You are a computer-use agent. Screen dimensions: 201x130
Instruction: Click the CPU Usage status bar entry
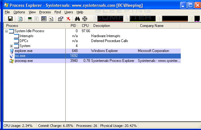pyautogui.click(x=18, y=126)
